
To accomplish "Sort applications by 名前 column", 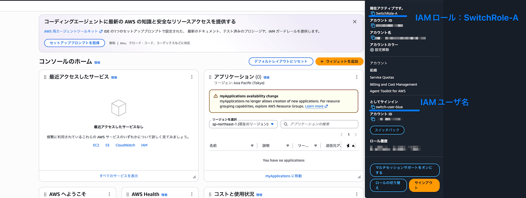I will coord(252,146).
